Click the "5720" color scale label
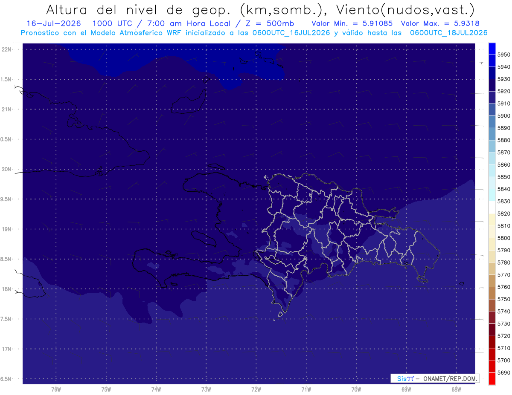 coord(503,336)
